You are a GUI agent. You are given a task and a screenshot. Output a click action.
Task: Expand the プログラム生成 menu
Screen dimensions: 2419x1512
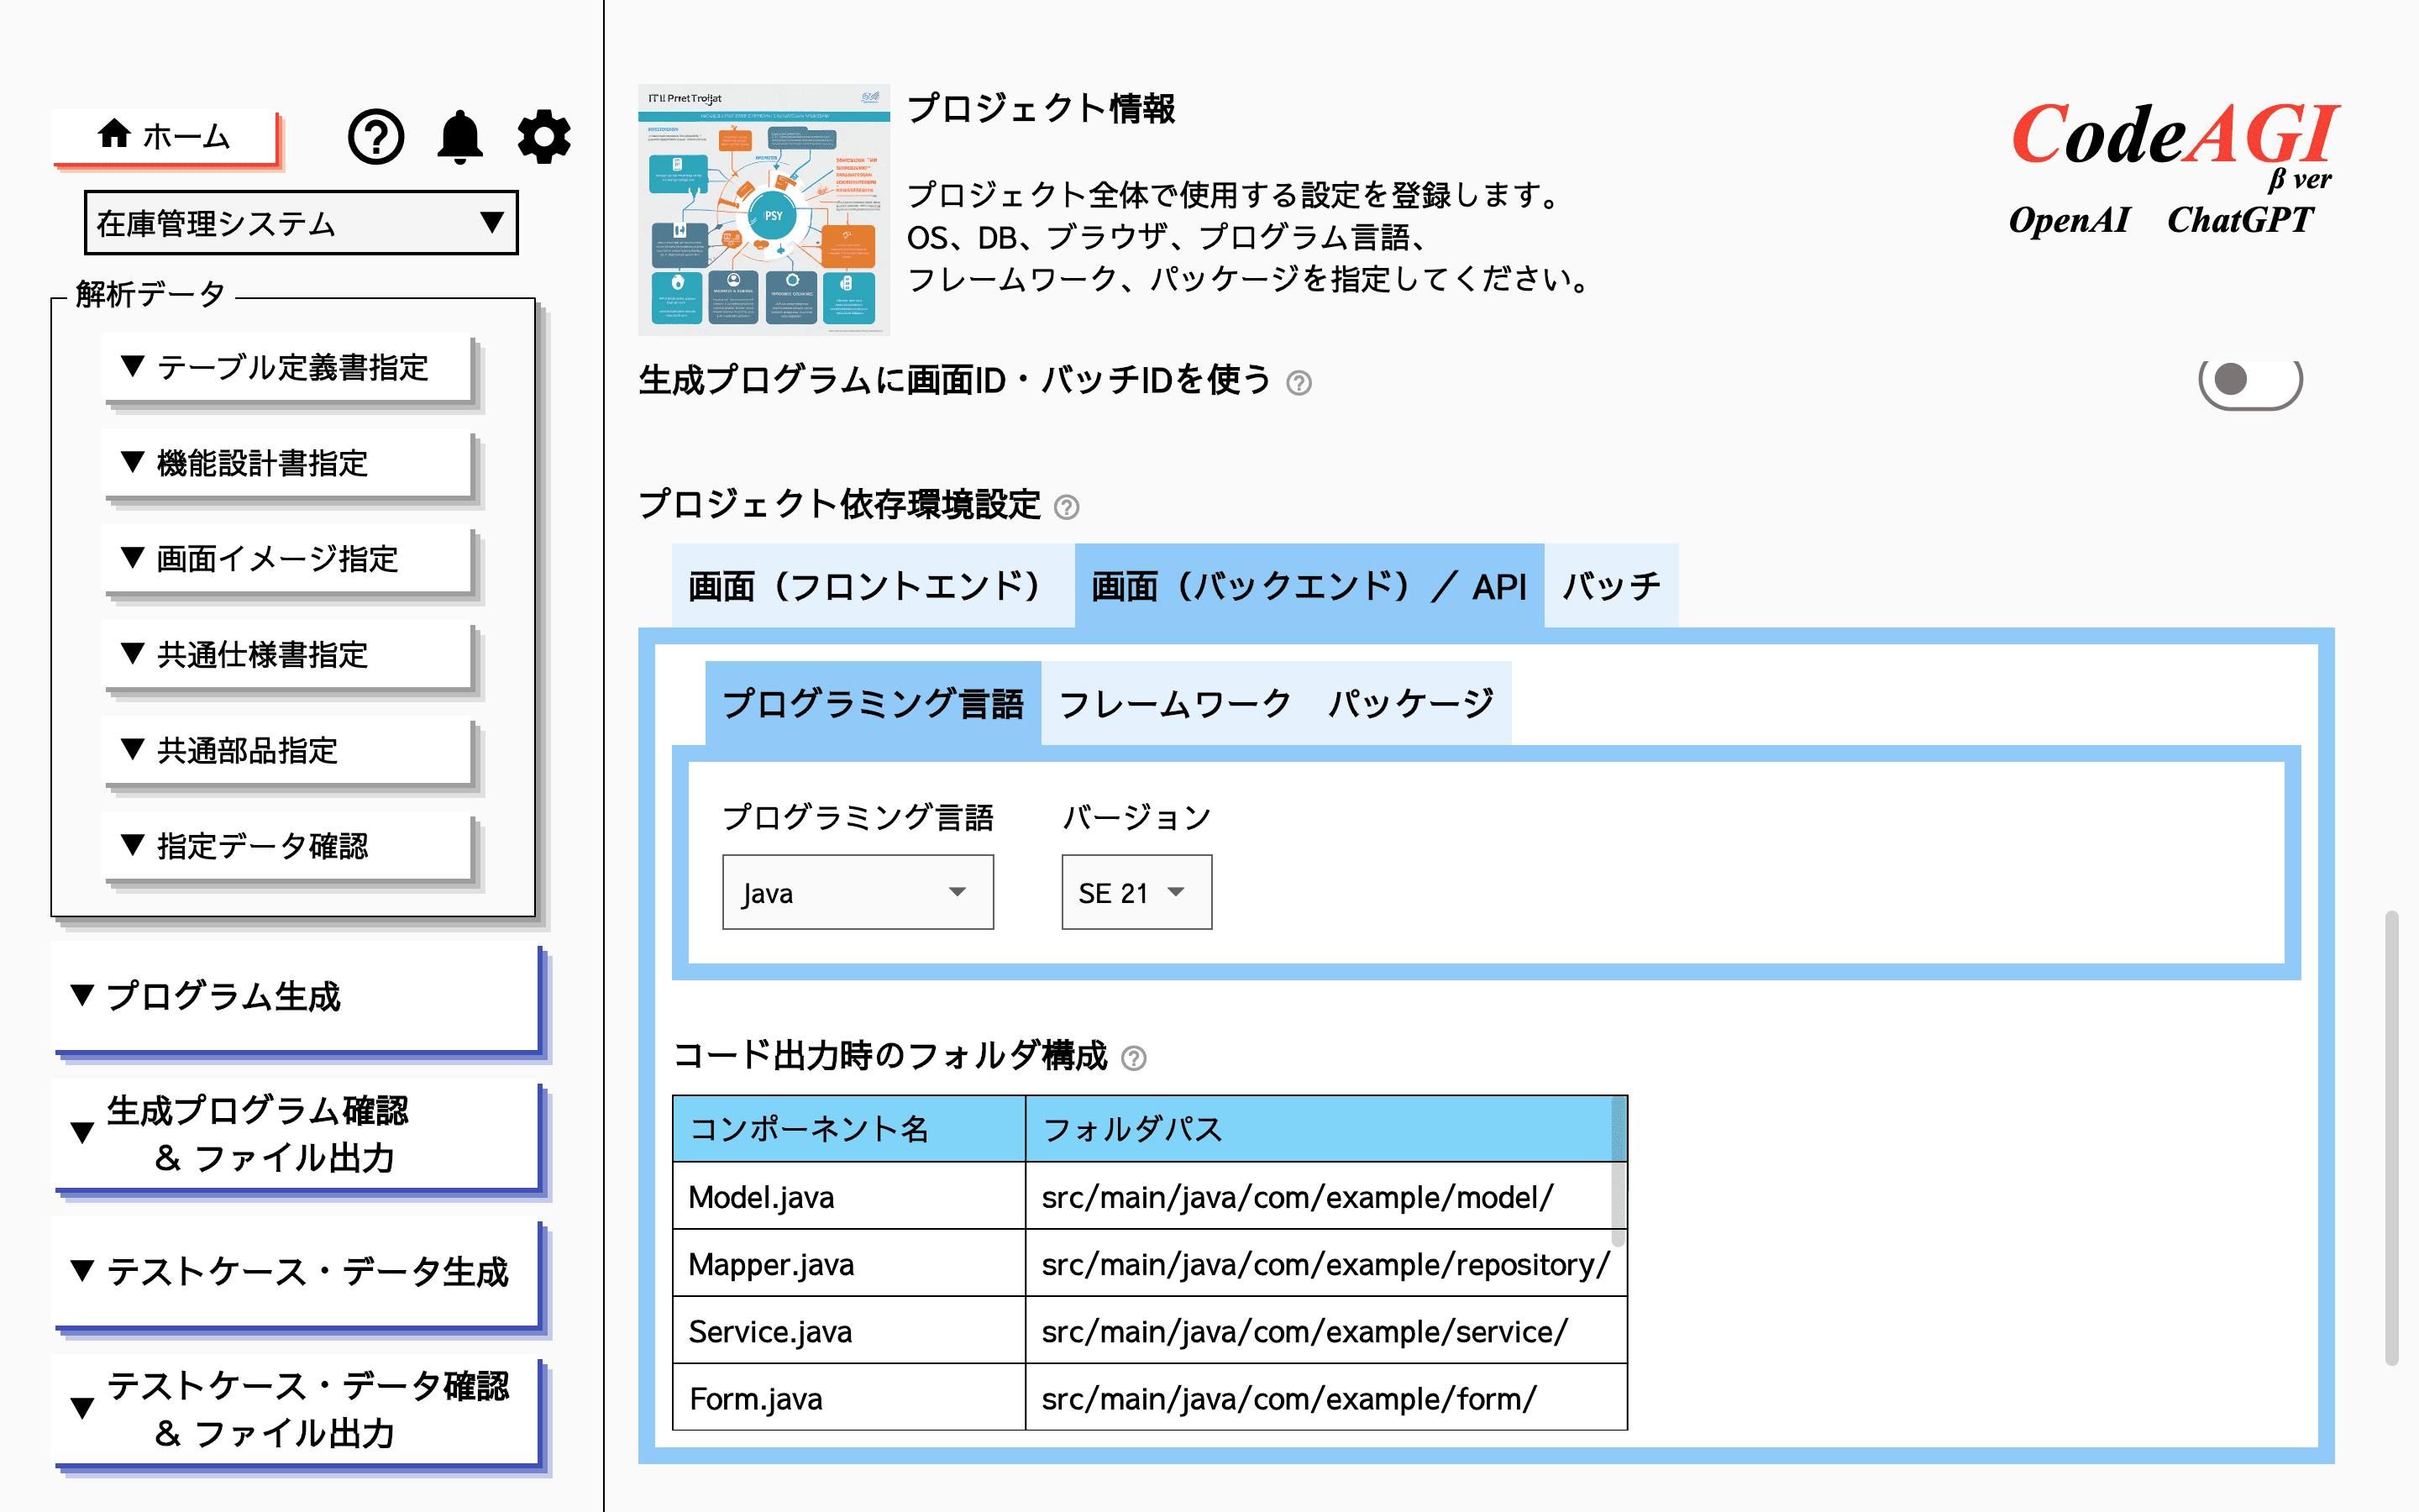[296, 997]
